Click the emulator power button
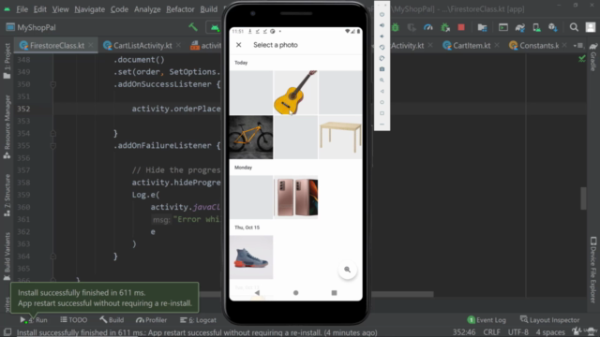Screen dimensions: 600x337 tap(382, 14)
